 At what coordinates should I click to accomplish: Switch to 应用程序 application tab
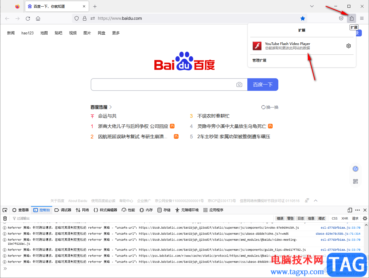pos(213,210)
